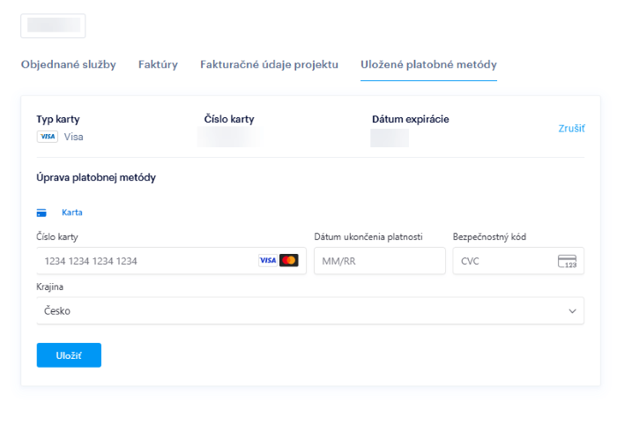Click the Mastercard logo in card field
This screenshot has width=617, height=425.
point(289,260)
